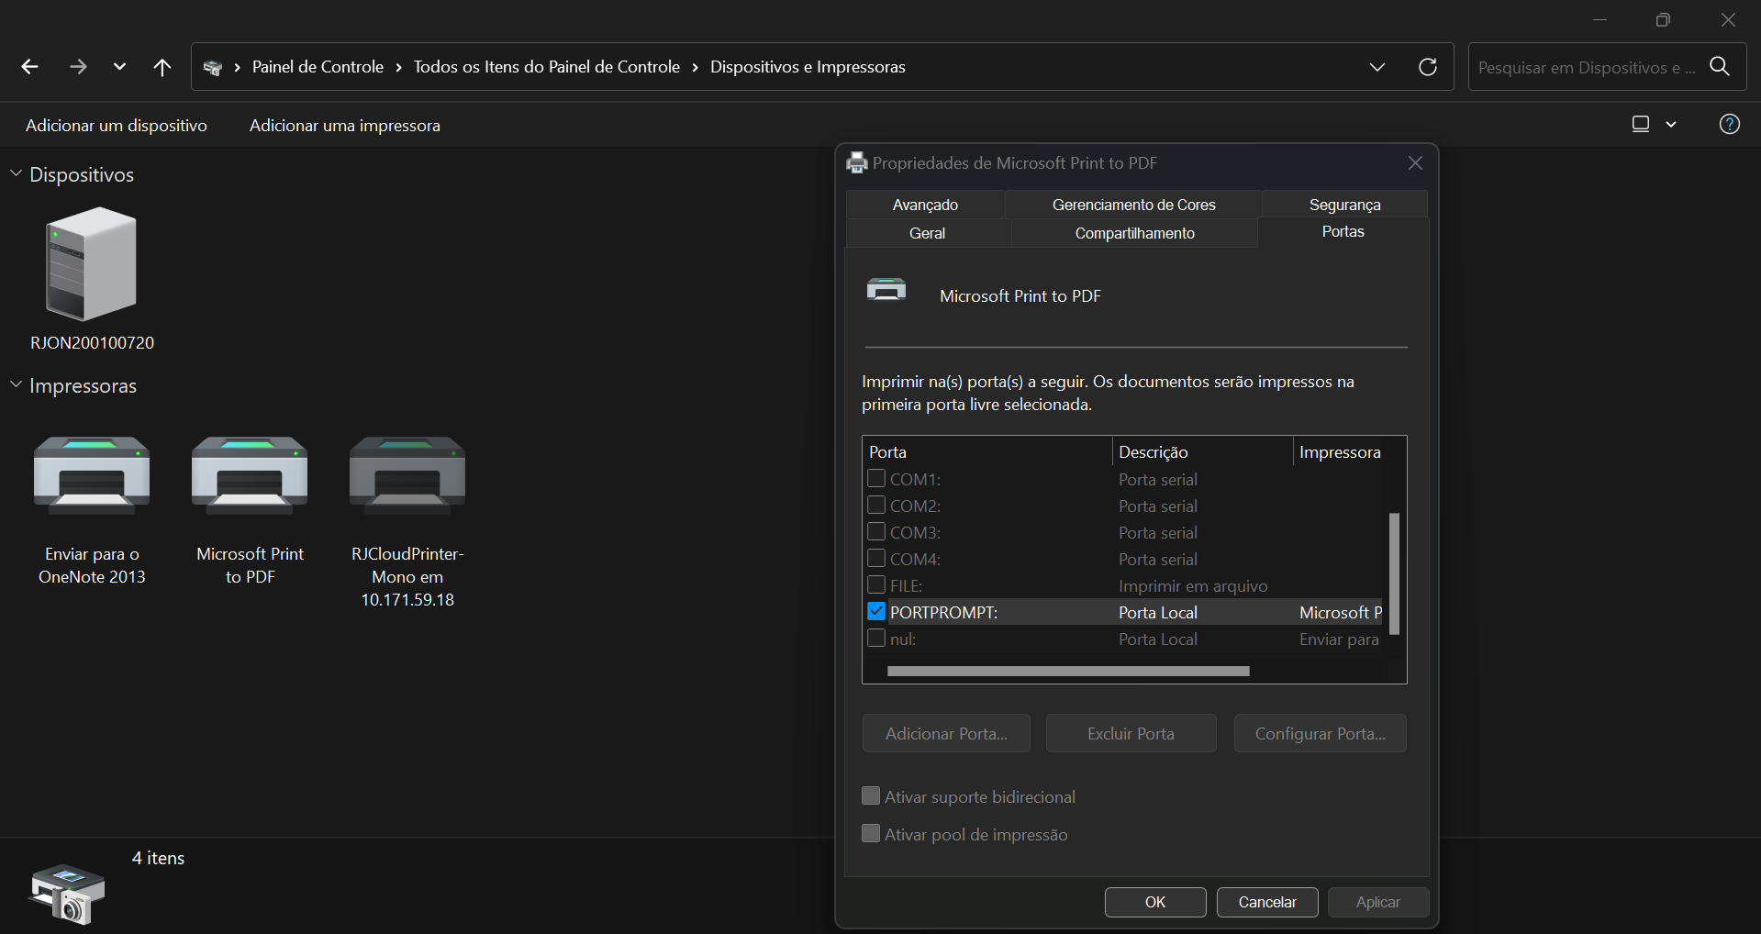This screenshot has height=934, width=1761.
Task: Check the COM4: port checkbox
Action: 876,559
